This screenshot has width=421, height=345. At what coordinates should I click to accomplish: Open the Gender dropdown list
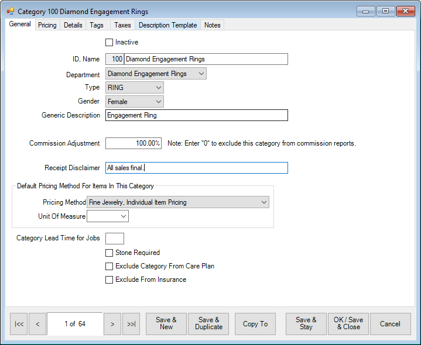click(134, 102)
